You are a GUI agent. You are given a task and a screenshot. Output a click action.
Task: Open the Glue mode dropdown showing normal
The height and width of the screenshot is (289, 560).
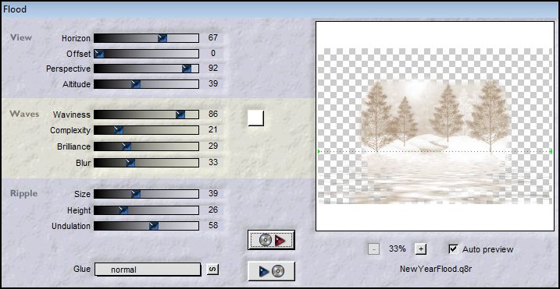(x=148, y=270)
